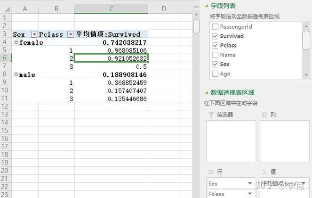Select column B header
Viewport: 312px width, 198px height.
click(56, 9)
